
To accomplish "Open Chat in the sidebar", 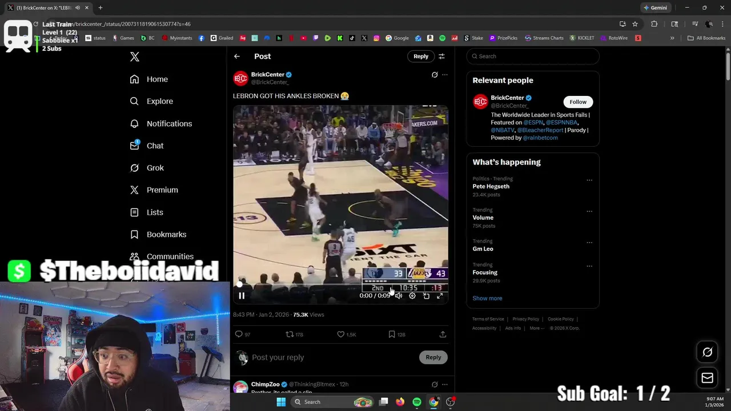I will [x=147, y=146].
